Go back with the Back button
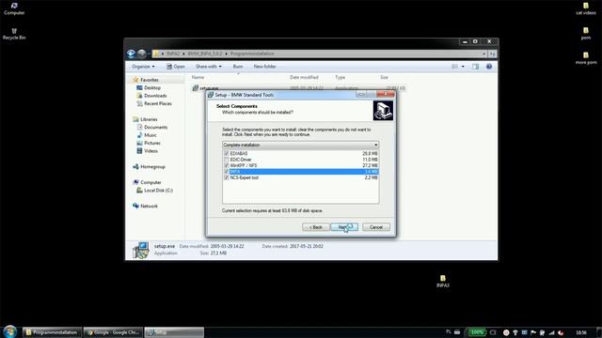Viewport: 602px width, 338px height. (x=316, y=227)
